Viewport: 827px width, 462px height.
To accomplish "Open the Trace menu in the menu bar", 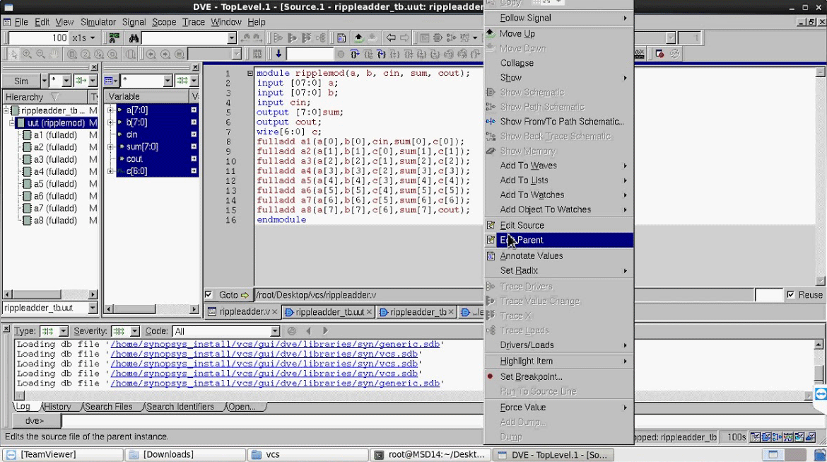I will 194,22.
